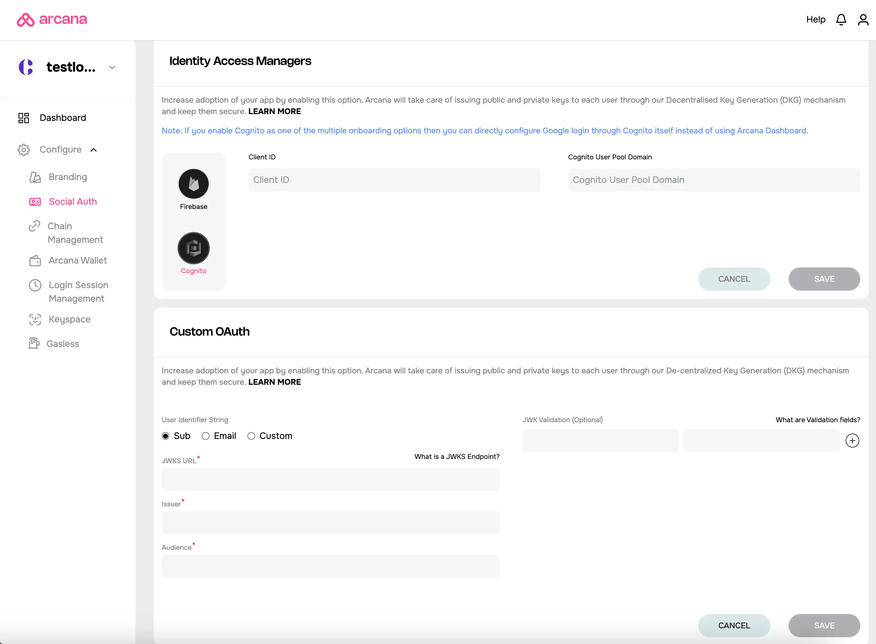876x644 pixels.
Task: Open Social Auth page
Action: pyautogui.click(x=73, y=201)
